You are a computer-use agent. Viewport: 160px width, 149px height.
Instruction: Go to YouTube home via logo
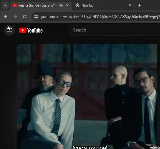pos(31,30)
